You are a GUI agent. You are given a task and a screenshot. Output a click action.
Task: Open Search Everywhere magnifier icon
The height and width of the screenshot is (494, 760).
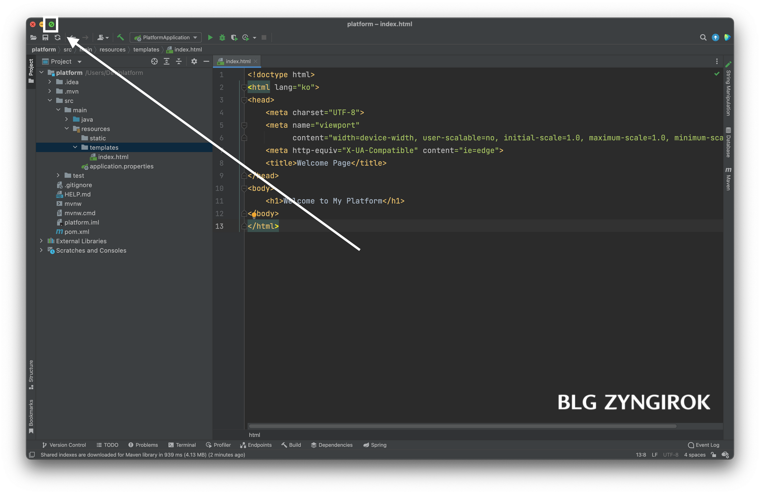703,37
